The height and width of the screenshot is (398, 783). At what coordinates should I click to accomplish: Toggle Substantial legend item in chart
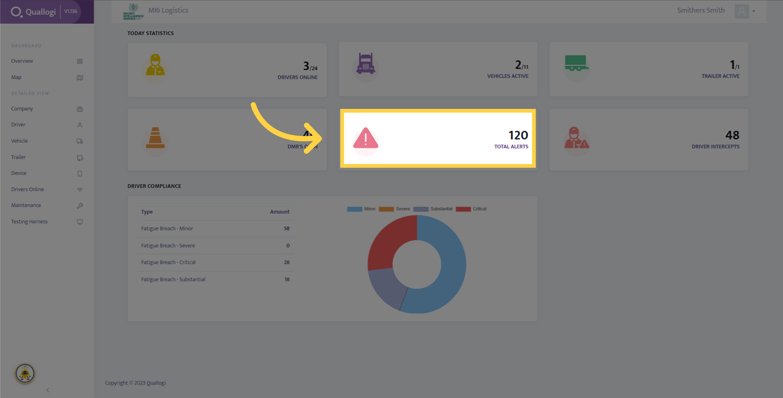pyautogui.click(x=433, y=209)
